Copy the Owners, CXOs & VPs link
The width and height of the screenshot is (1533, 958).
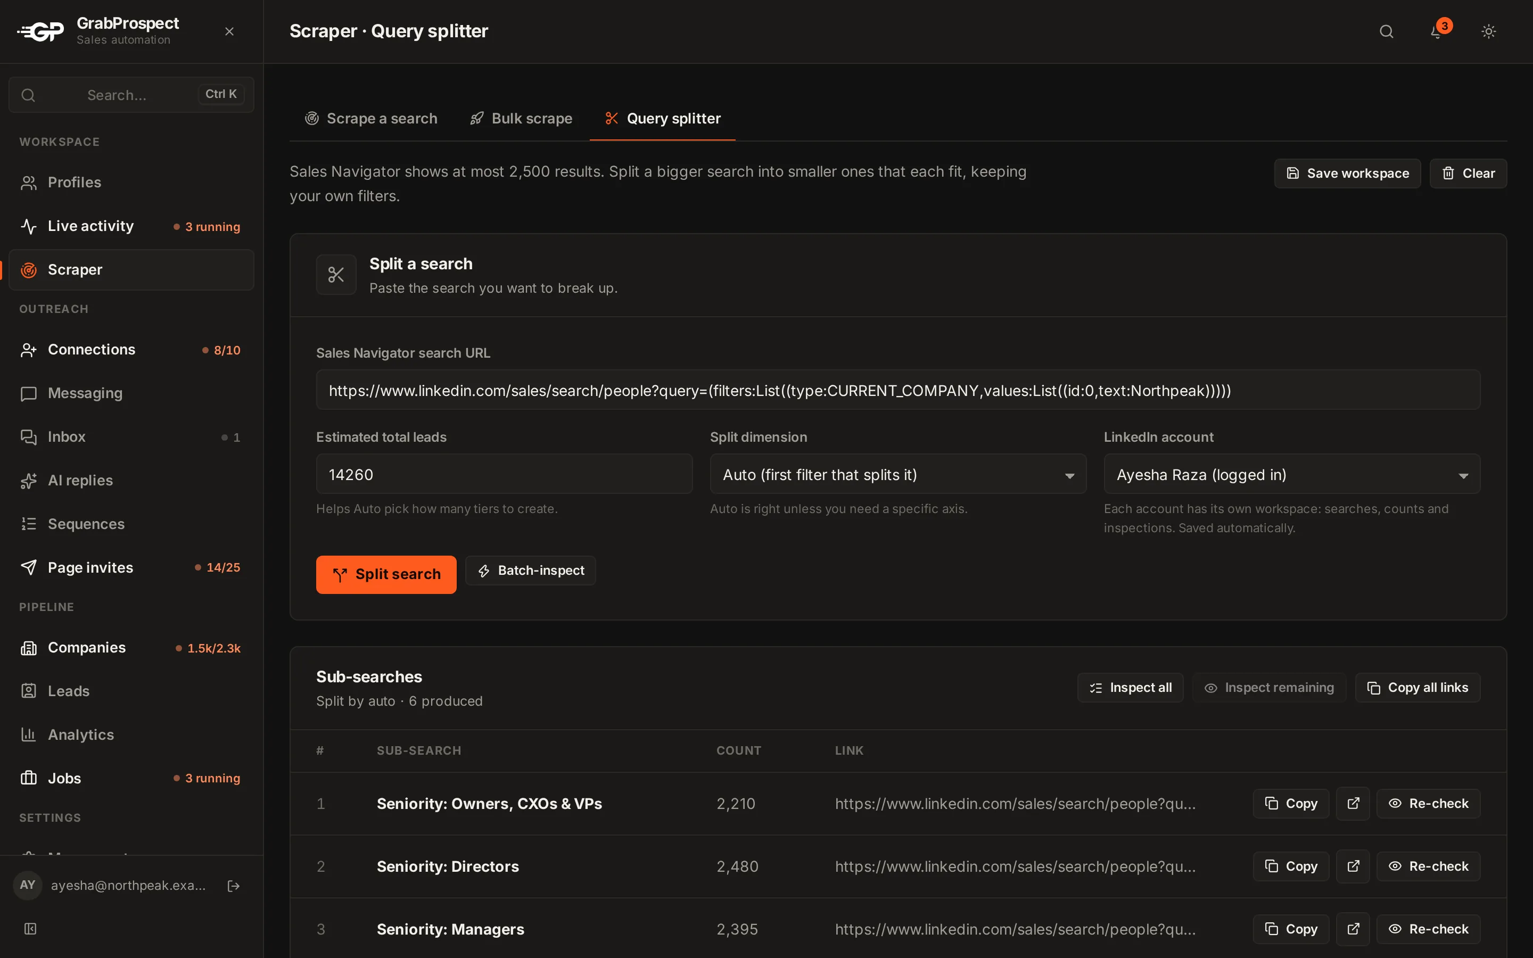click(x=1291, y=804)
